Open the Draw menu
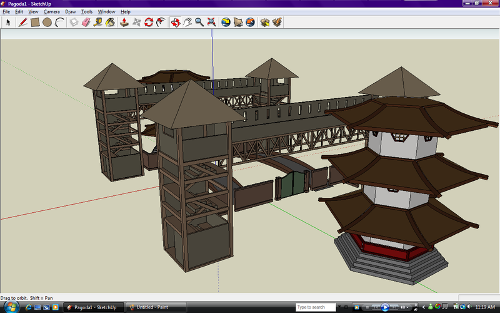The image size is (500, 313). pyautogui.click(x=70, y=12)
